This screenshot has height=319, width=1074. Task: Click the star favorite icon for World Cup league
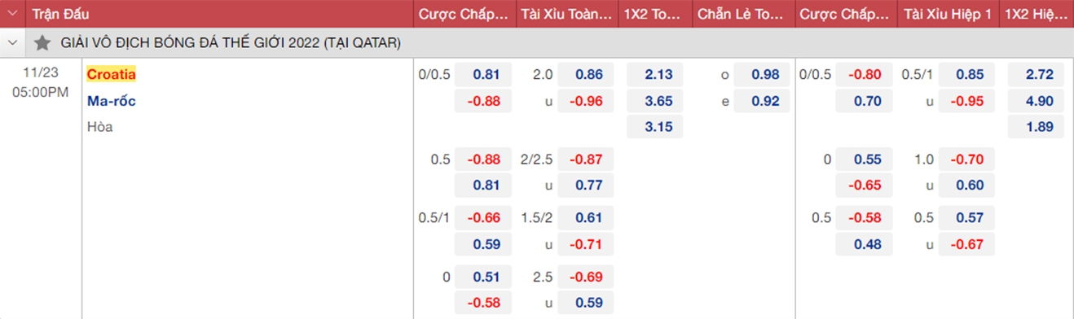point(42,42)
